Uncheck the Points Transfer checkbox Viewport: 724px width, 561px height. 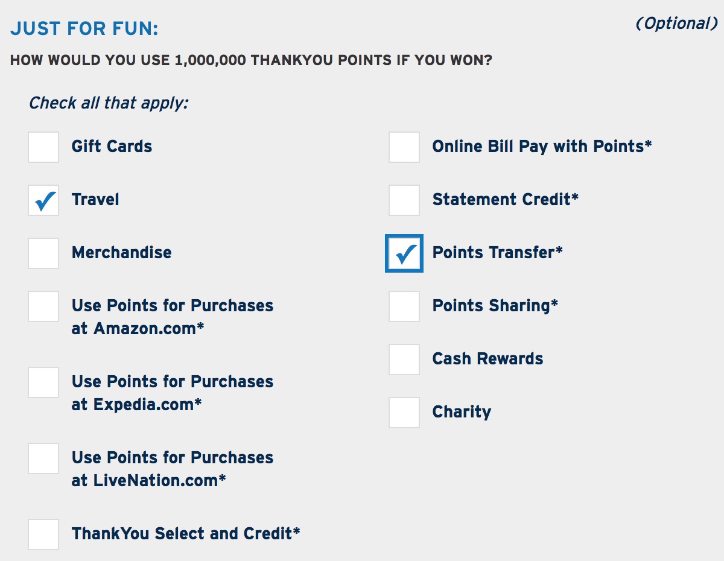click(404, 253)
